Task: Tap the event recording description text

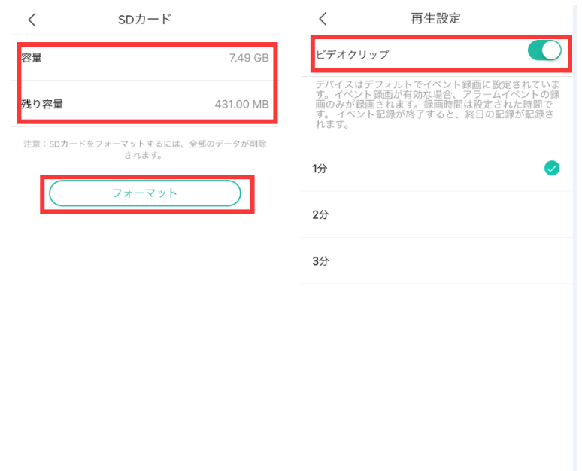Action: (437, 104)
